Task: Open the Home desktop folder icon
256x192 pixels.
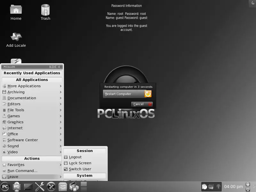Action: (x=16, y=9)
